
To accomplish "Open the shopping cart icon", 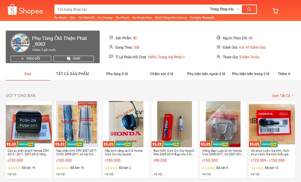I will (276, 11).
